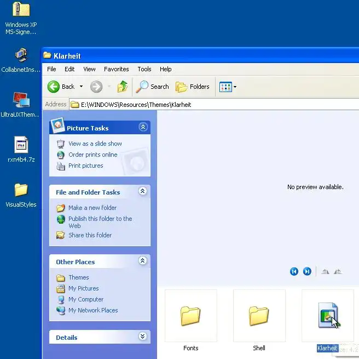Screen dimensions: 359x359
Task: Collapse the Other Places panel
Action: point(143,261)
